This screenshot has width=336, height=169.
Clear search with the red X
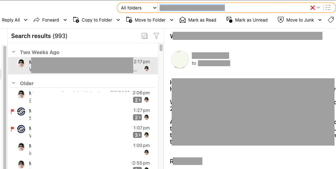(312, 8)
